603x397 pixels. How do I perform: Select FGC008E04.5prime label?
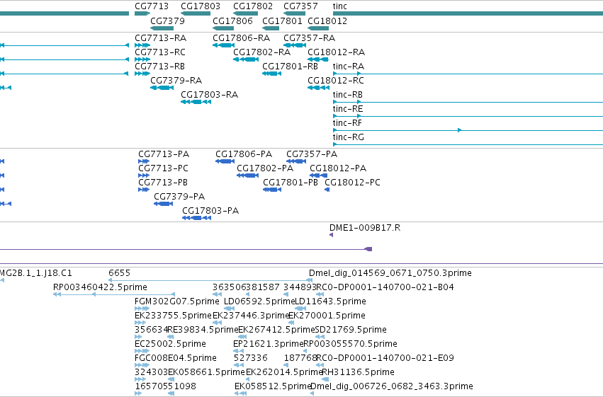(x=176, y=359)
